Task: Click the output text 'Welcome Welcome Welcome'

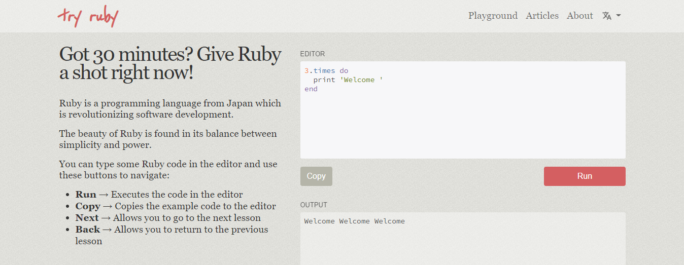Action: [354, 221]
